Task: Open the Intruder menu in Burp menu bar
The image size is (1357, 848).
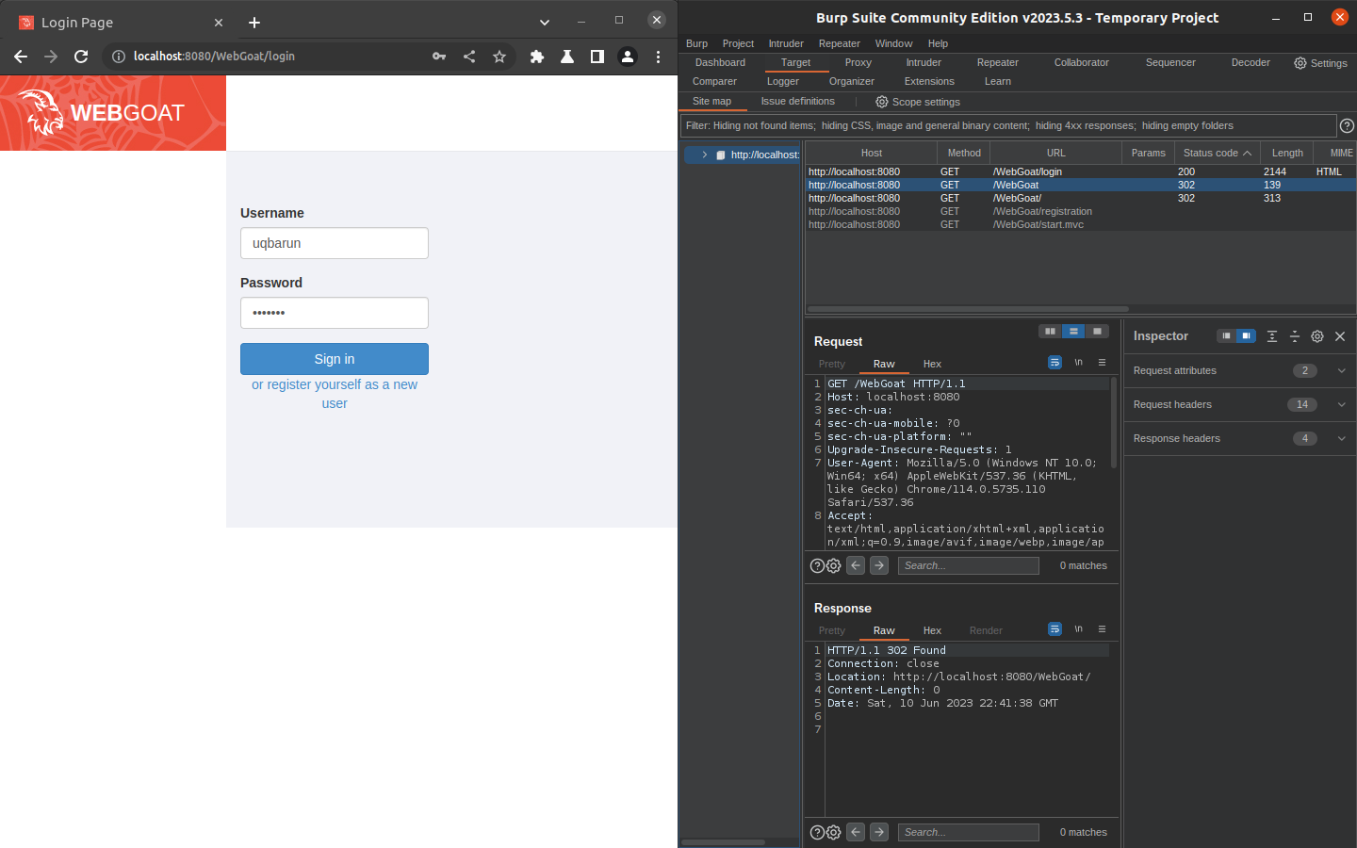Action: click(x=786, y=43)
